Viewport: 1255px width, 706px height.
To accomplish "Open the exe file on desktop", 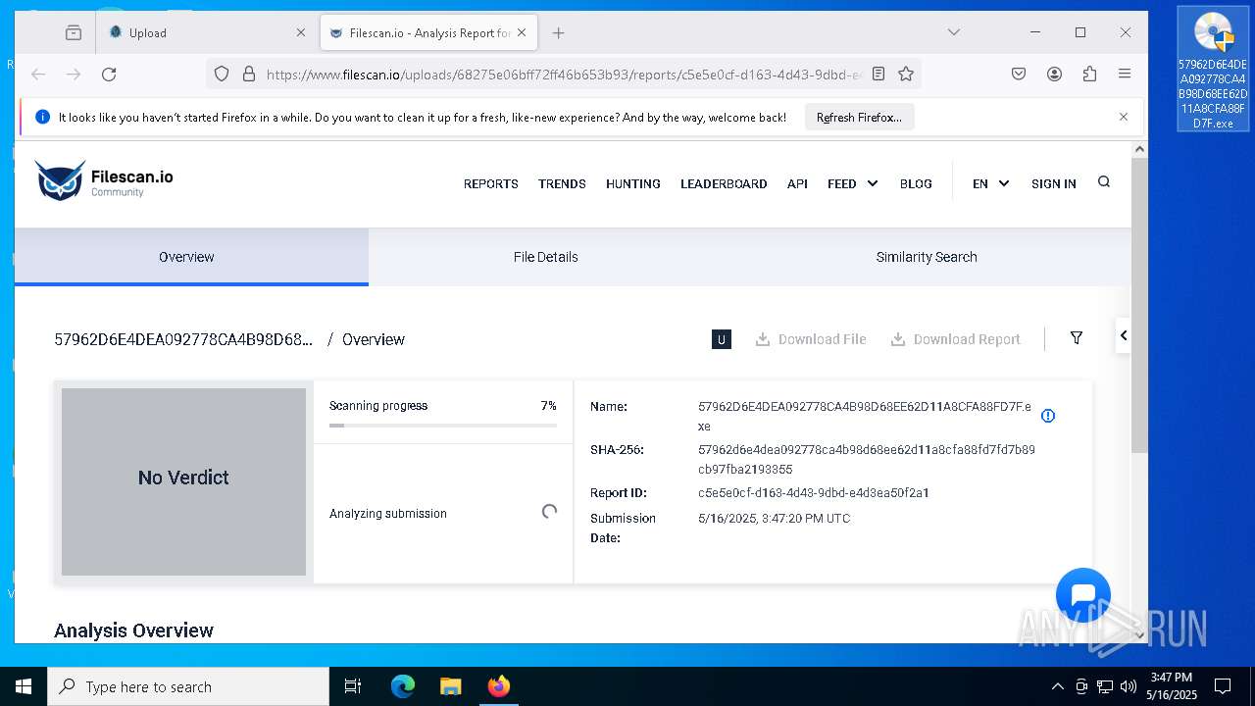I will [x=1213, y=69].
